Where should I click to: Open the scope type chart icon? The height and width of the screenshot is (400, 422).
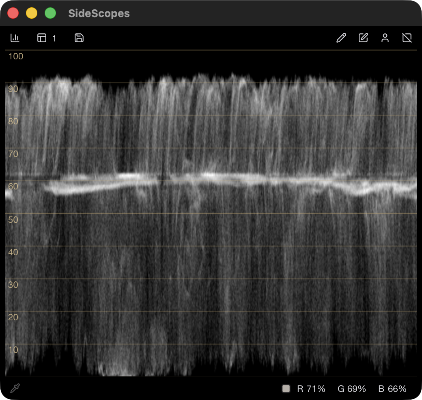pyautogui.click(x=15, y=38)
